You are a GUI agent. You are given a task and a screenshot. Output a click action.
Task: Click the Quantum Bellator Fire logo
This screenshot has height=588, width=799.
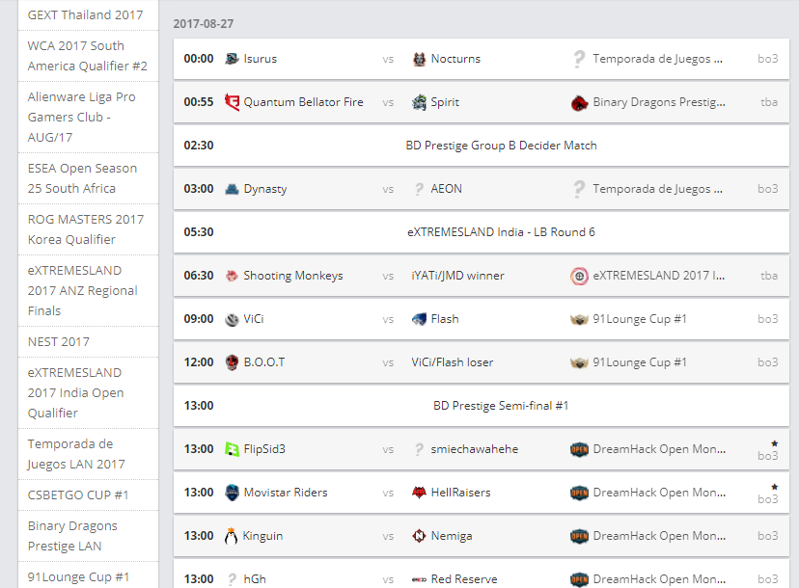(232, 102)
